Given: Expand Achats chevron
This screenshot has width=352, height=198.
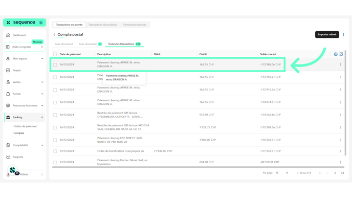Looking at the screenshot, I should coord(42,94).
